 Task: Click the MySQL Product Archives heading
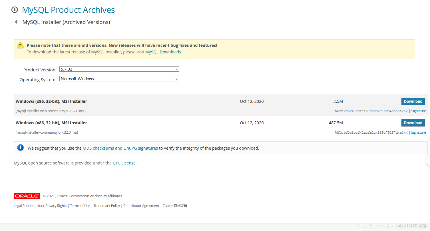click(x=68, y=10)
